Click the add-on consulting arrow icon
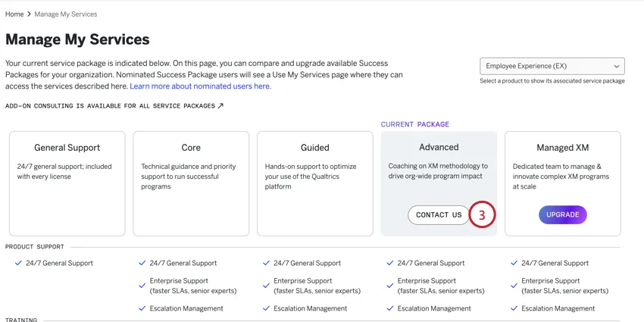 click(x=220, y=106)
